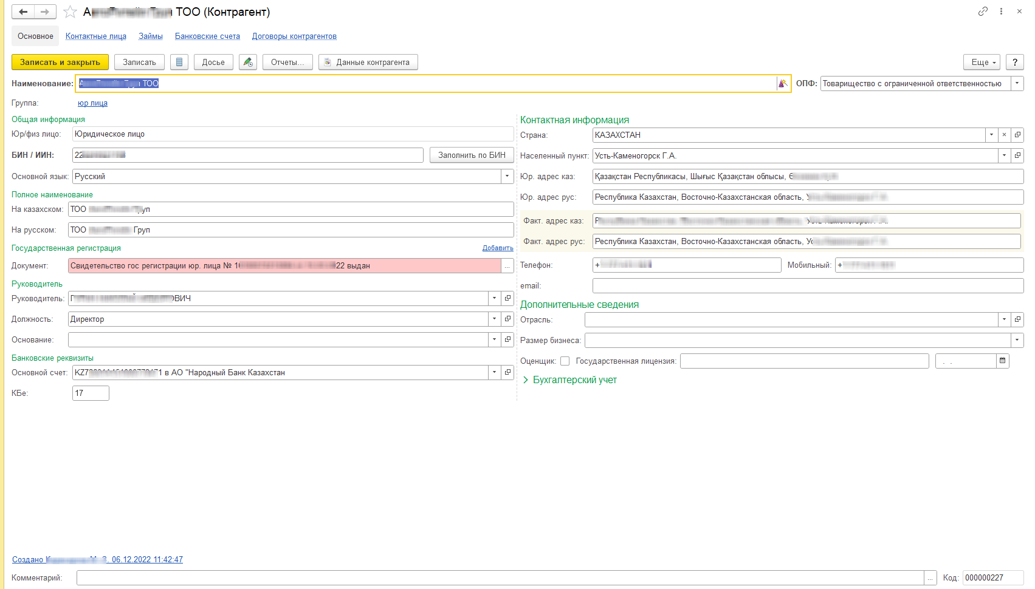Open the Основной язык dropdown

pyautogui.click(x=507, y=176)
